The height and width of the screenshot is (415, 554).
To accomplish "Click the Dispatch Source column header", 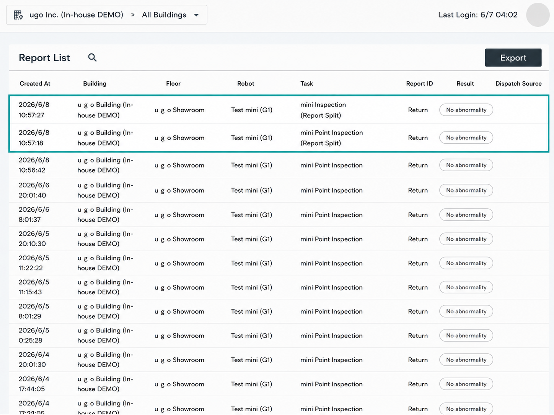I will [518, 83].
